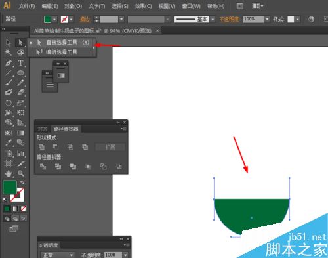
Task: Select the Width/Warp tool
Action: (9, 112)
